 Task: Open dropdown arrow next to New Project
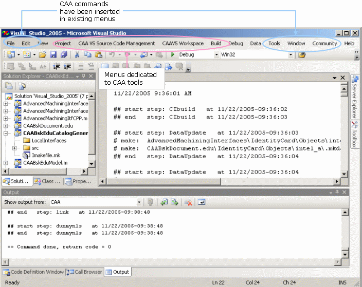19,54
